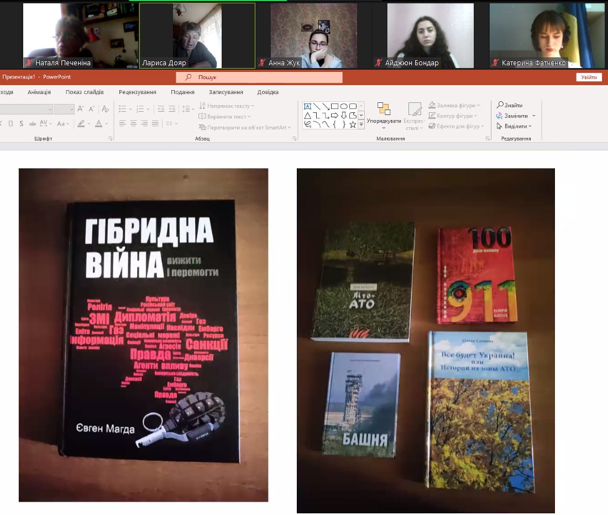608x515 pixels.
Task: Click the Знайти find button
Action: coord(510,105)
